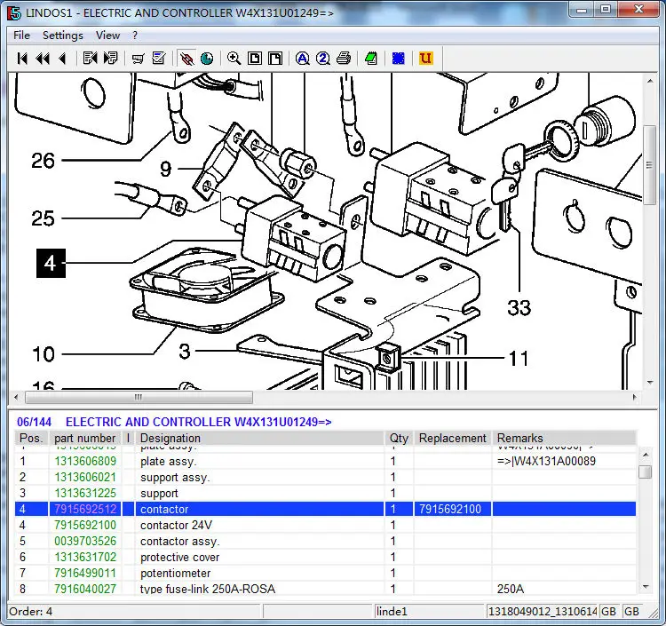Image resolution: width=666 pixels, height=626 pixels.
Task: Open the File menu
Action: tap(21, 36)
